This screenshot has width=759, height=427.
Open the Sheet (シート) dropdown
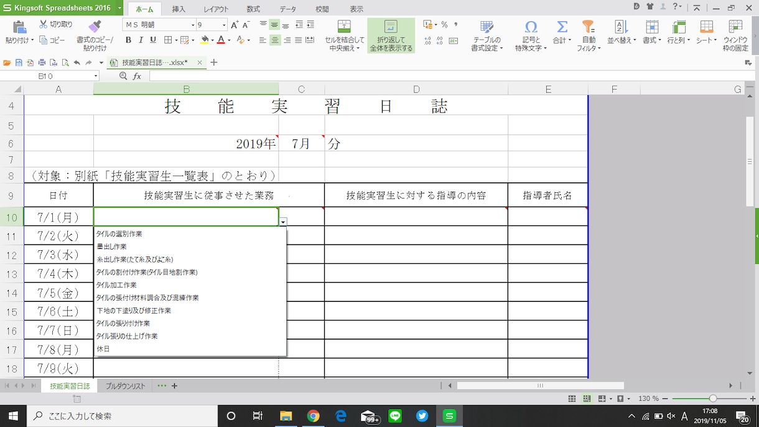(x=707, y=32)
